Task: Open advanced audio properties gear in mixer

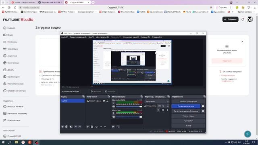Action: (x=113, y=126)
